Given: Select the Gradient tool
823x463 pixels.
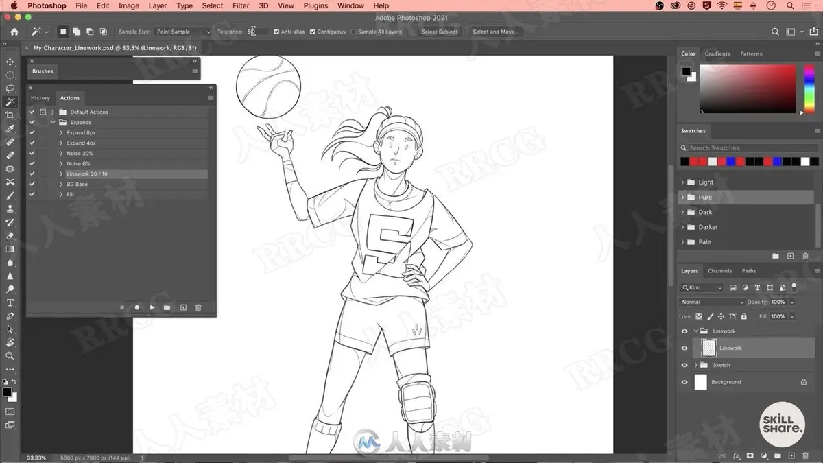Looking at the screenshot, I should click(x=10, y=249).
